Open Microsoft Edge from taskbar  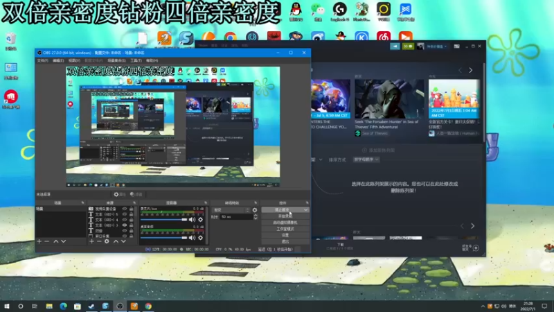[63, 306]
